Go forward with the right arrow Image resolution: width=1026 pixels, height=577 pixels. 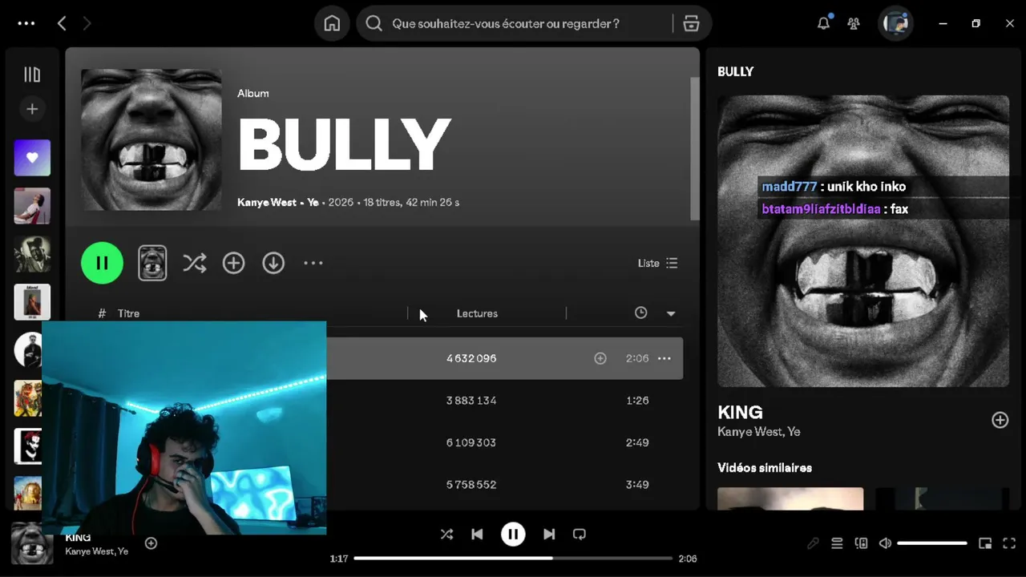[x=87, y=23]
